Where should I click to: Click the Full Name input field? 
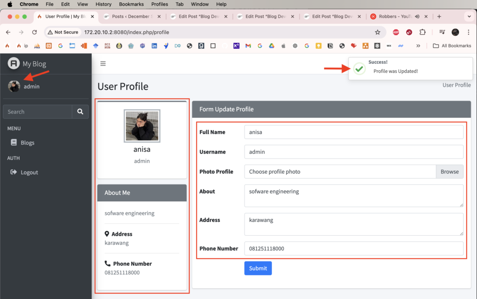(354, 132)
